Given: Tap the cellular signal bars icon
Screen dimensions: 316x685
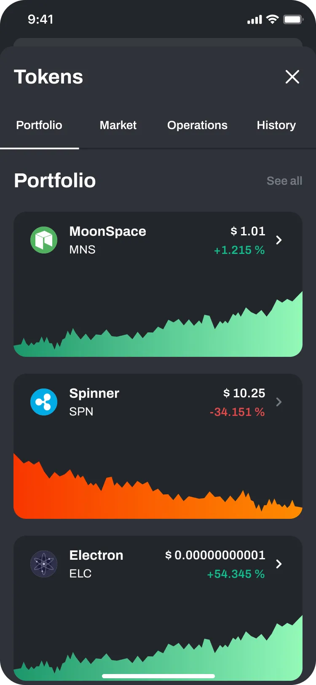Looking at the screenshot, I should [x=254, y=19].
